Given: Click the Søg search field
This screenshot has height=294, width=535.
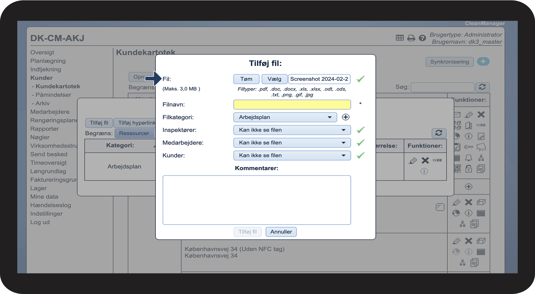Looking at the screenshot, I should pos(442,87).
